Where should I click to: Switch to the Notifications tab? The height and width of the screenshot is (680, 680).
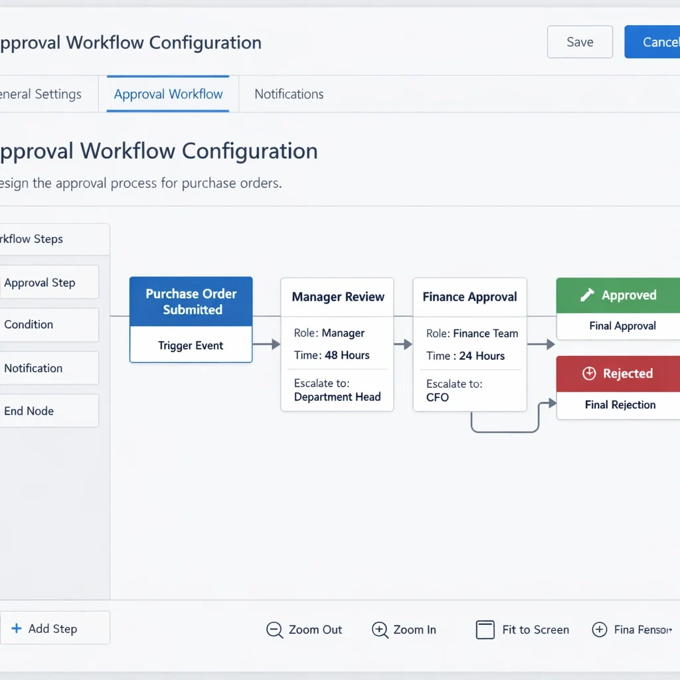tap(289, 94)
